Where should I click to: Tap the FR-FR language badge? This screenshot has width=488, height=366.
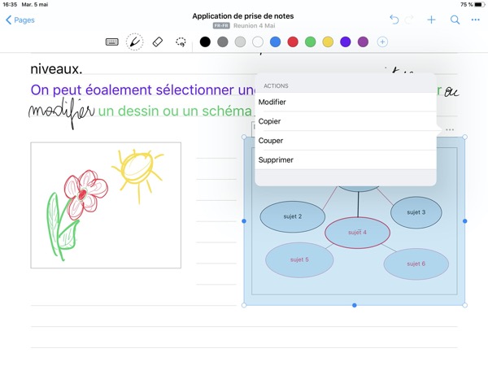click(220, 26)
